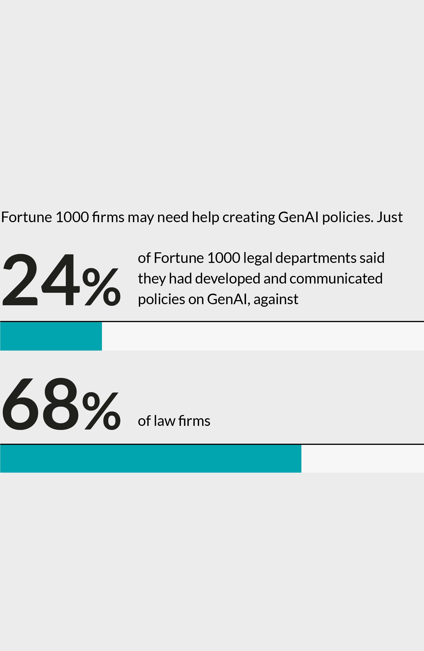Click the 'legal departments said' text line
Image resolution: width=424 pixels, height=651 pixels.
314,258
